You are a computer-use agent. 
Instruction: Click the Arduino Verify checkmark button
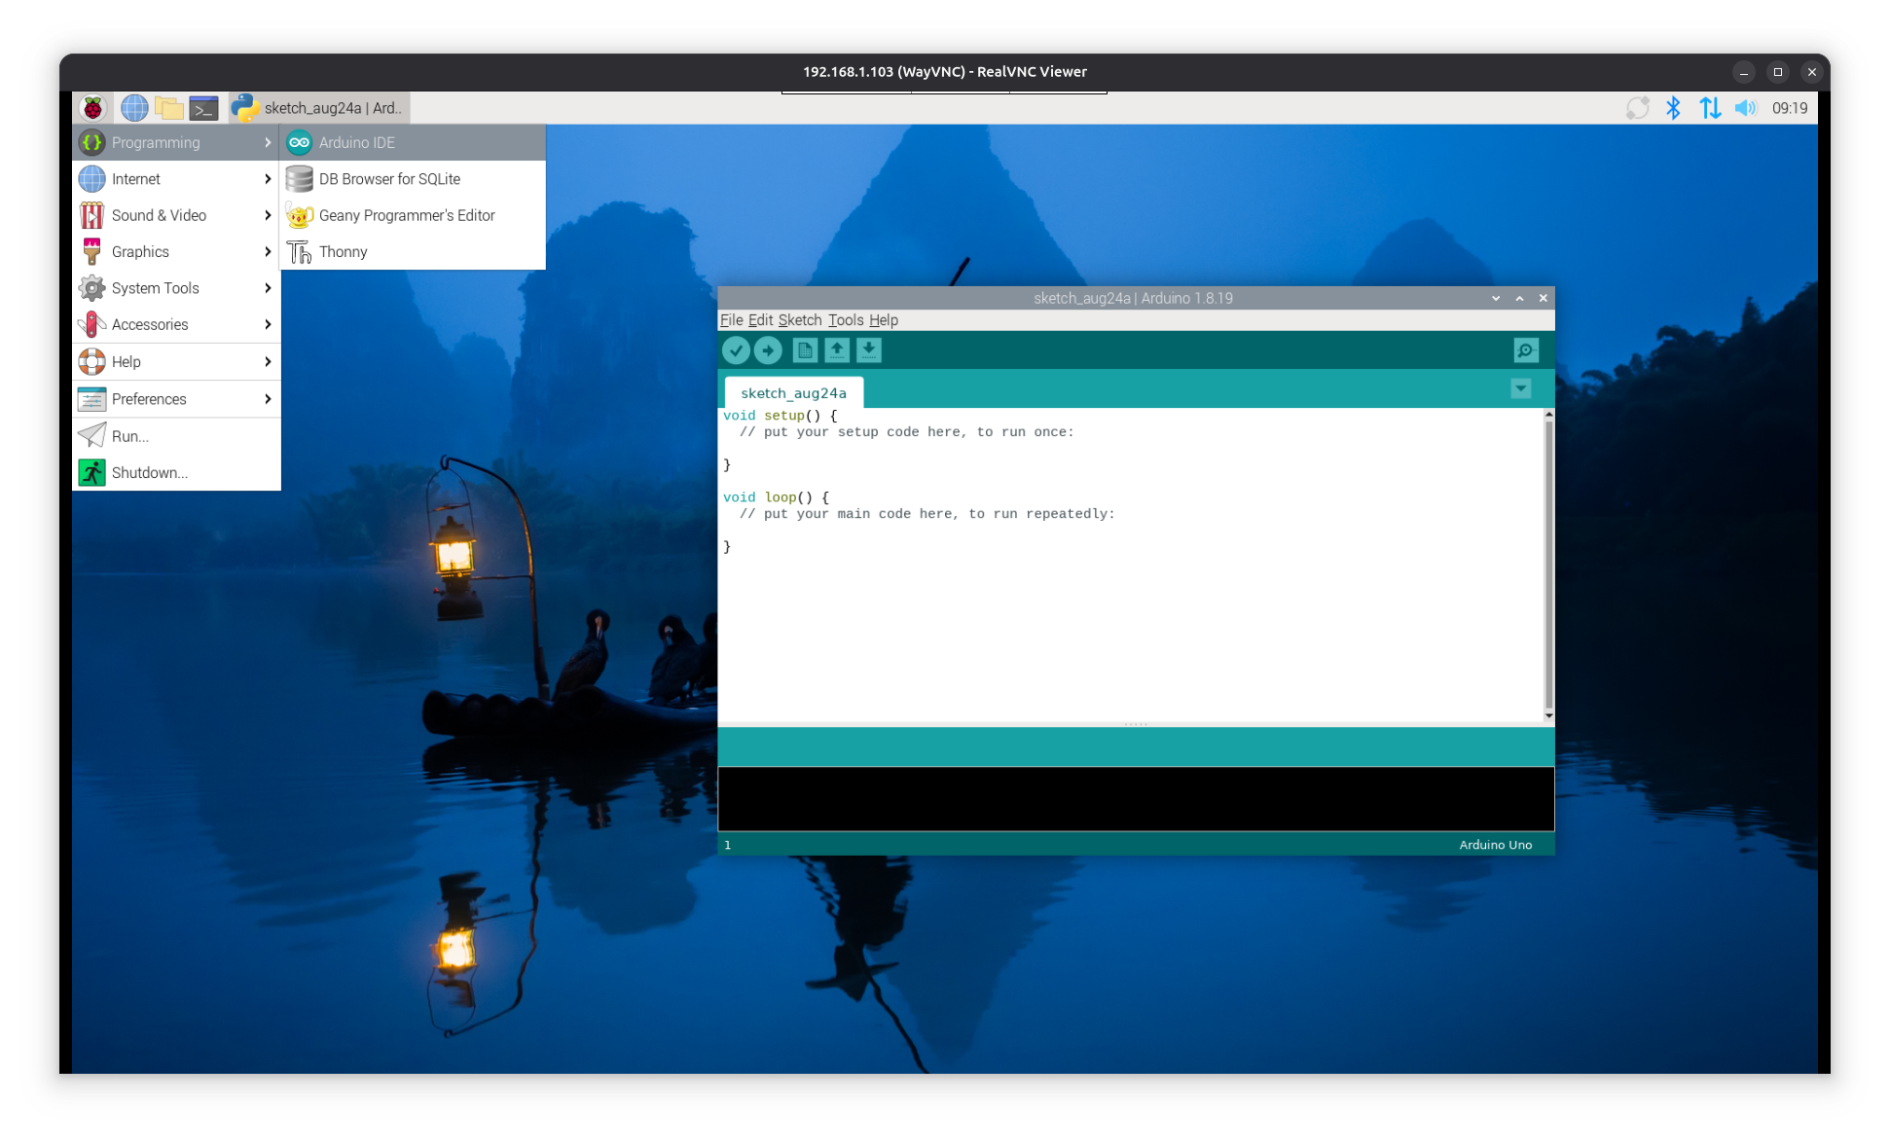(x=736, y=350)
